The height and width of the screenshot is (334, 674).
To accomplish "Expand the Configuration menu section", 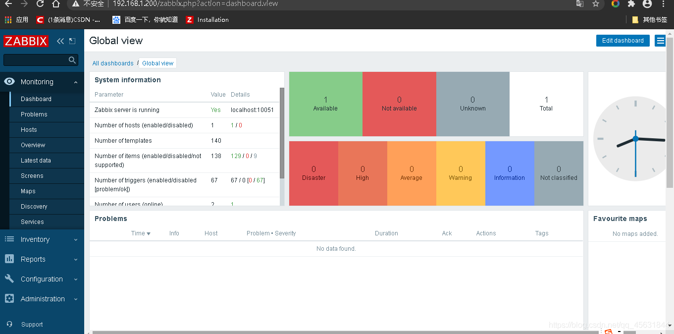I will click(x=76, y=279).
